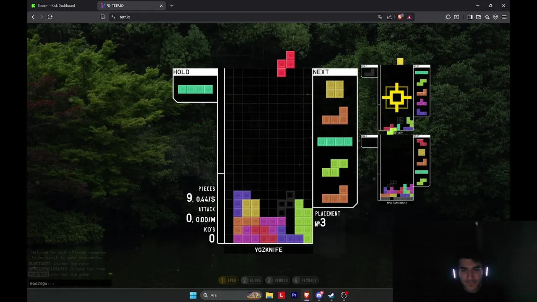The height and width of the screenshot is (302, 537).
Task: Click the KO'S stat label
Action: coord(209,230)
